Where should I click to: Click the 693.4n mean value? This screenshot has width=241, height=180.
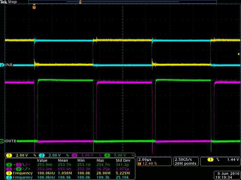click(64, 169)
